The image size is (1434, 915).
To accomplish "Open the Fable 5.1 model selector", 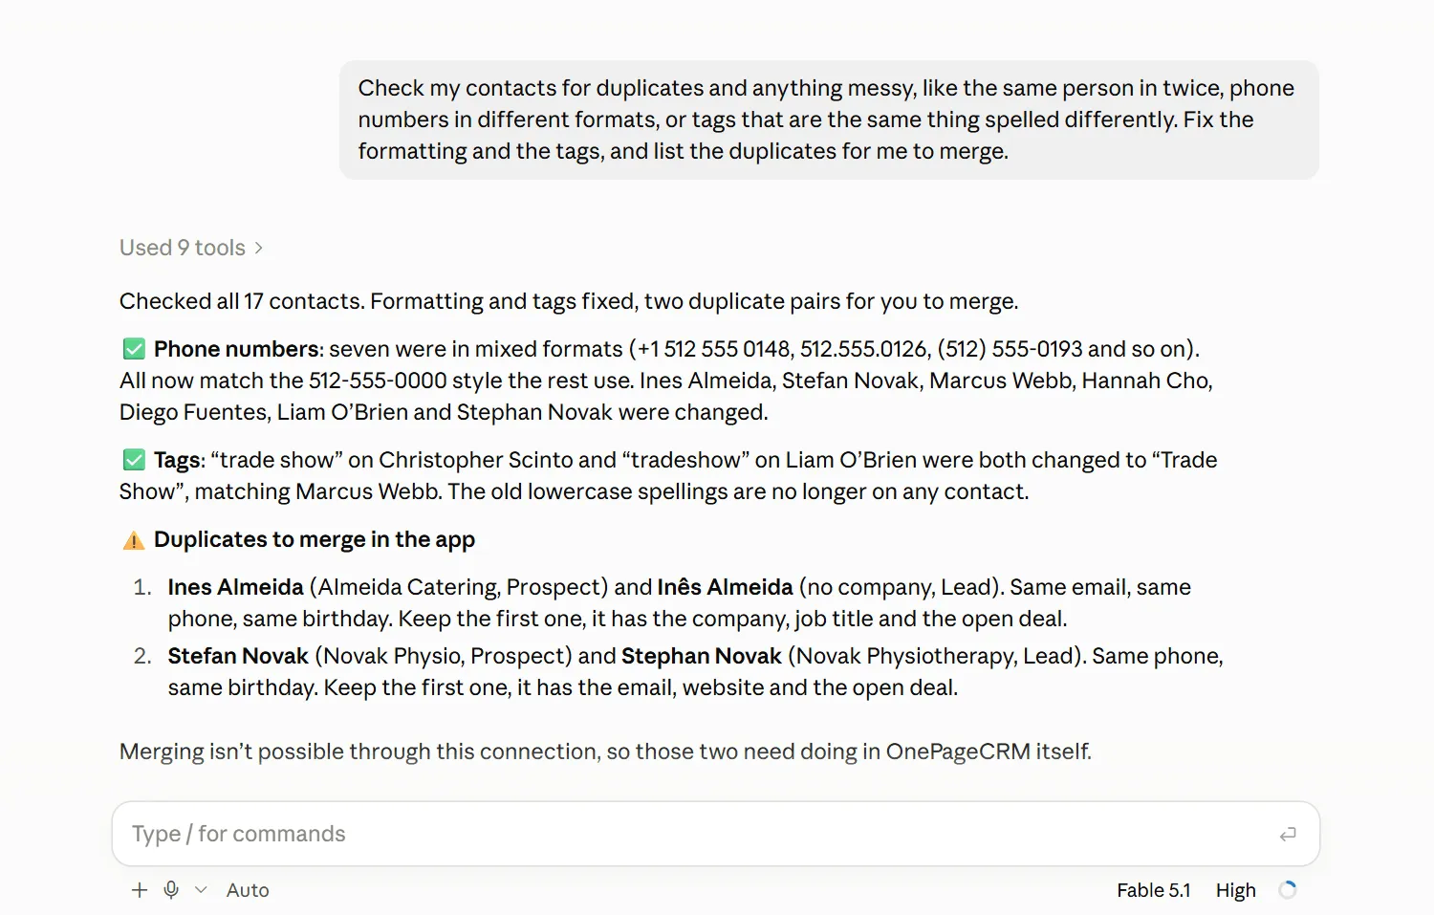I will (1153, 890).
